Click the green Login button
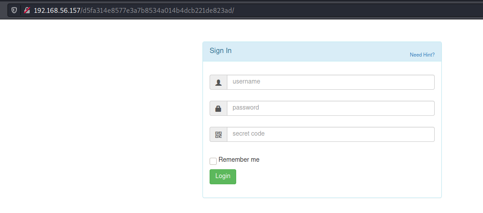Screen dimensions: 483x213 (223, 177)
